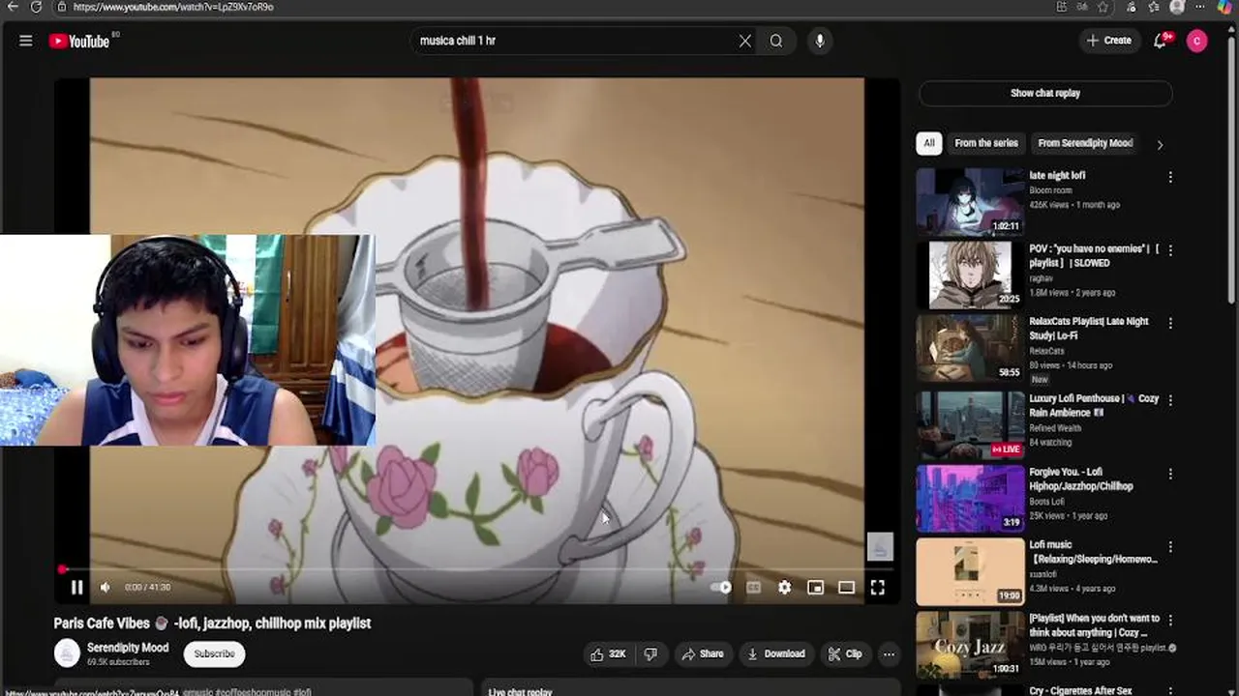Clear the search box text

tap(745, 41)
